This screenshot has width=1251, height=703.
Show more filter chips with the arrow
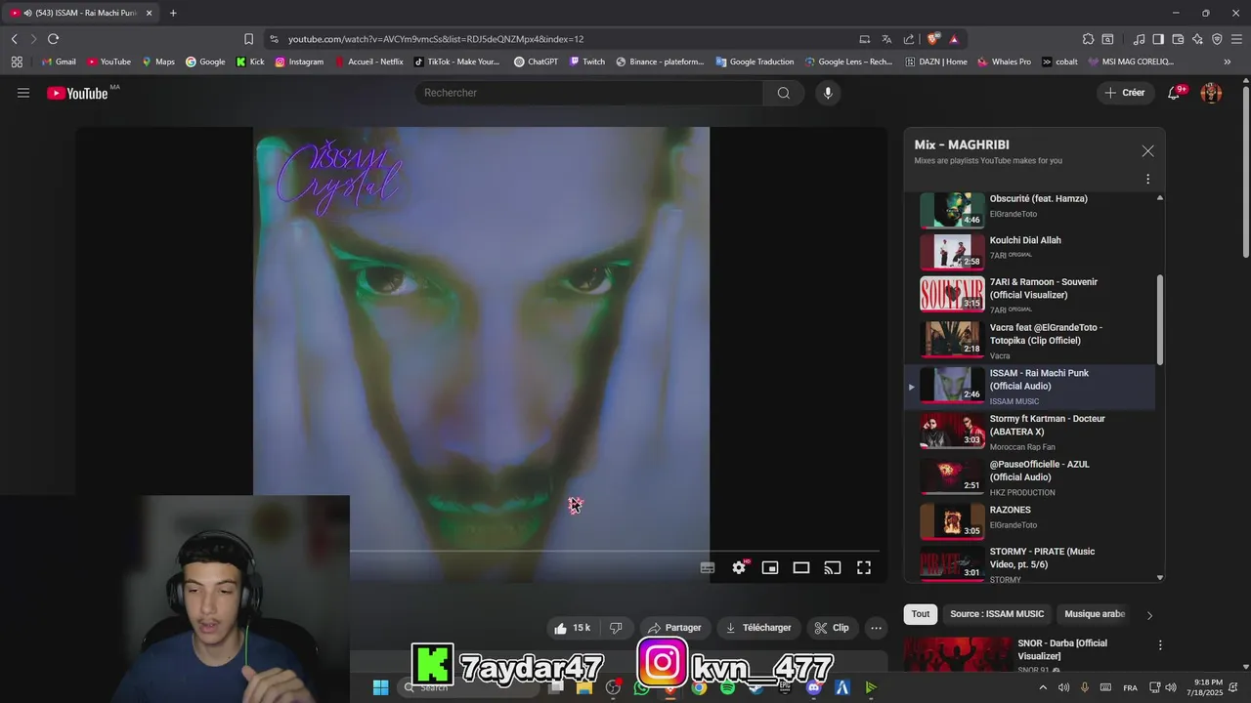[x=1149, y=615]
